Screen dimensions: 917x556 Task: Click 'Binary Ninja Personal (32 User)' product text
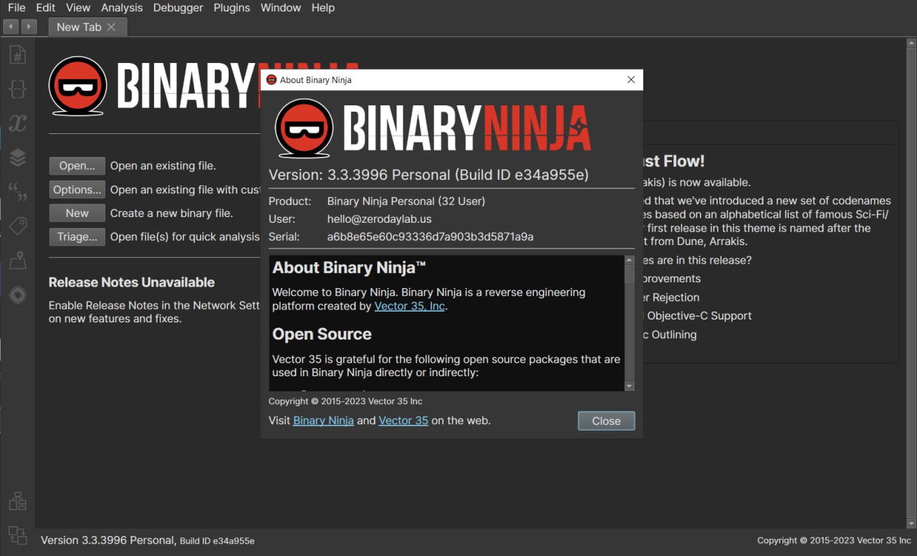(406, 201)
